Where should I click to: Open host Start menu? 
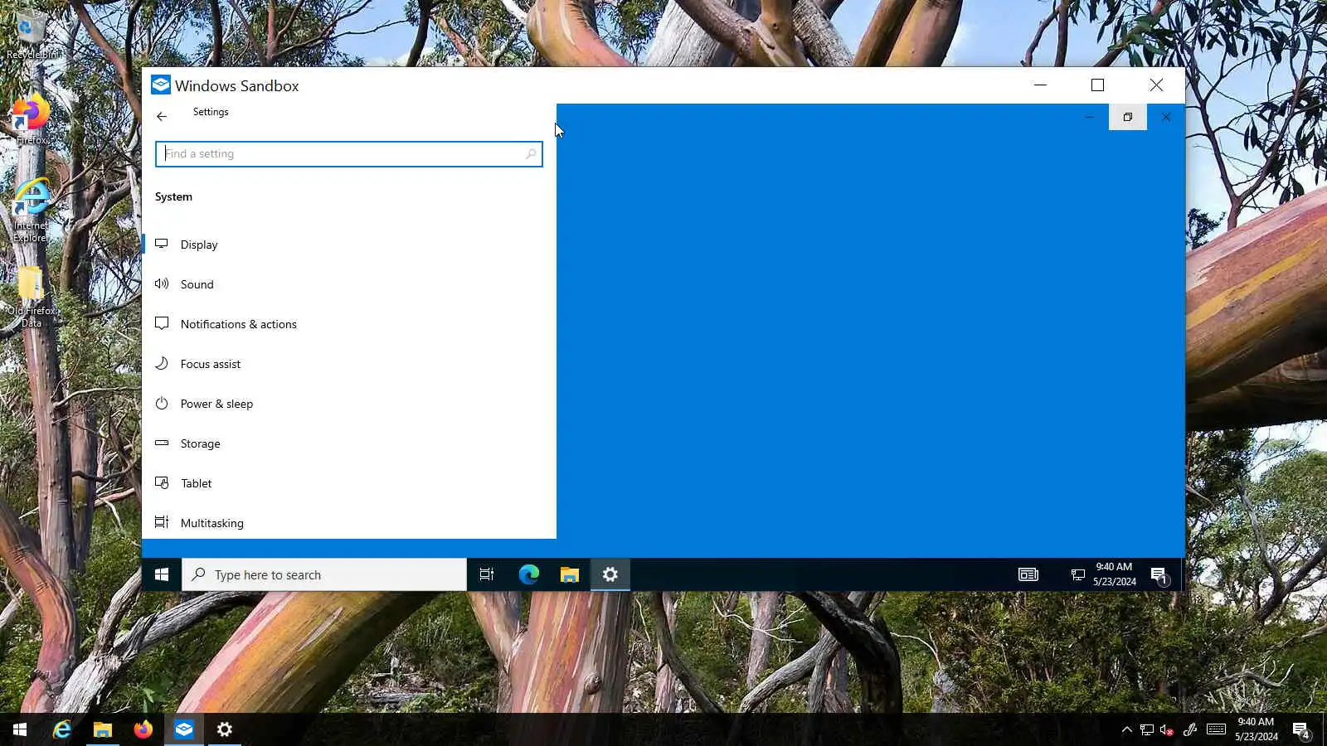pyautogui.click(x=20, y=729)
